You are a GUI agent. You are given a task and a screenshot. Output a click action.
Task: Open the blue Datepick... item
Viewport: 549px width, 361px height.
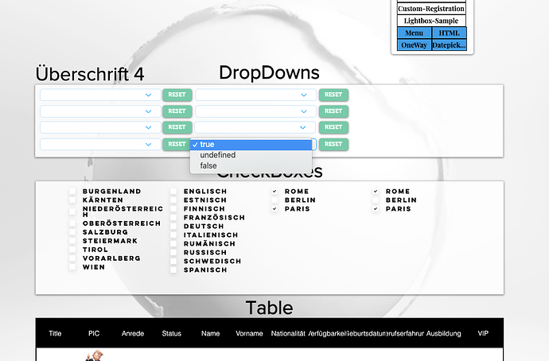click(x=449, y=45)
